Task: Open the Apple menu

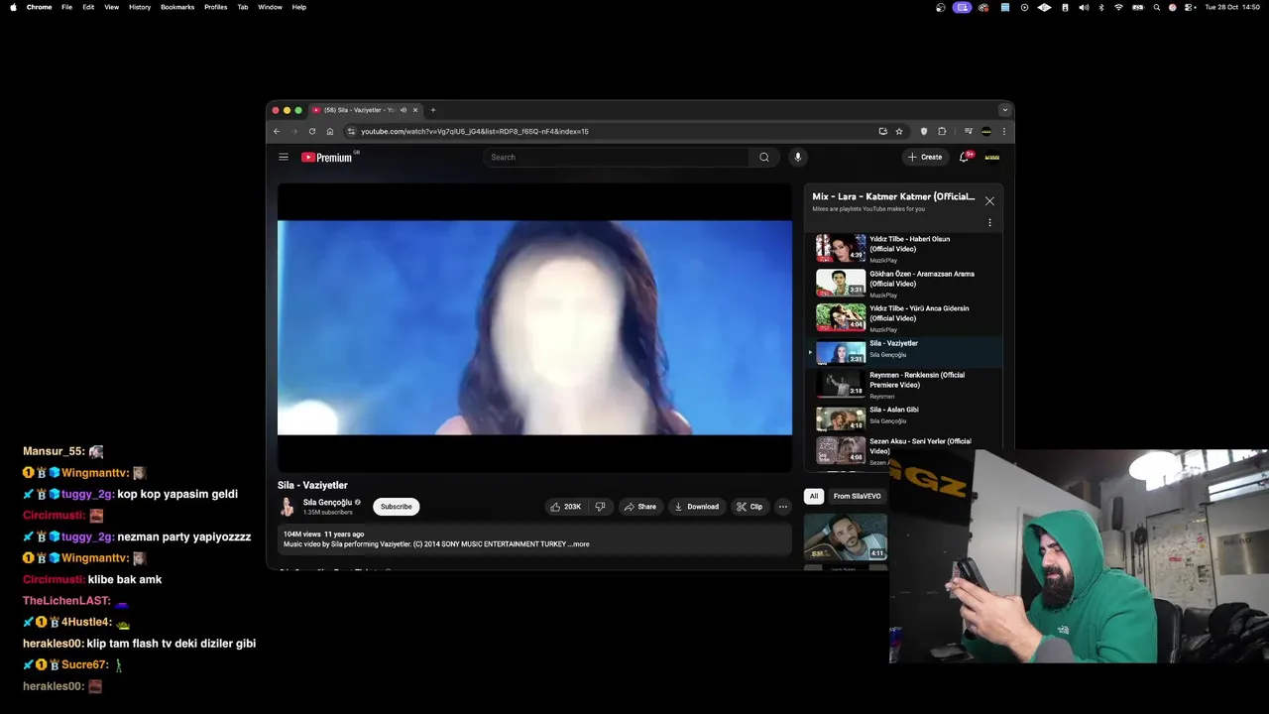Action: [13, 7]
